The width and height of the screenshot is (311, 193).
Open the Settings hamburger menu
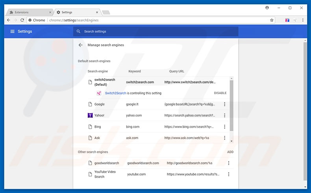12,32
